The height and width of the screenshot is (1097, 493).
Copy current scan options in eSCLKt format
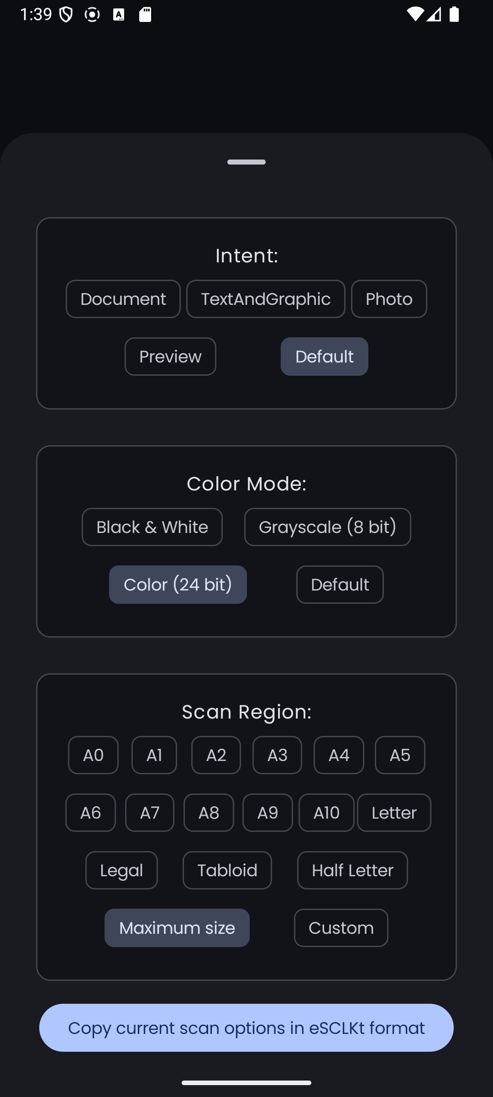[246, 1028]
